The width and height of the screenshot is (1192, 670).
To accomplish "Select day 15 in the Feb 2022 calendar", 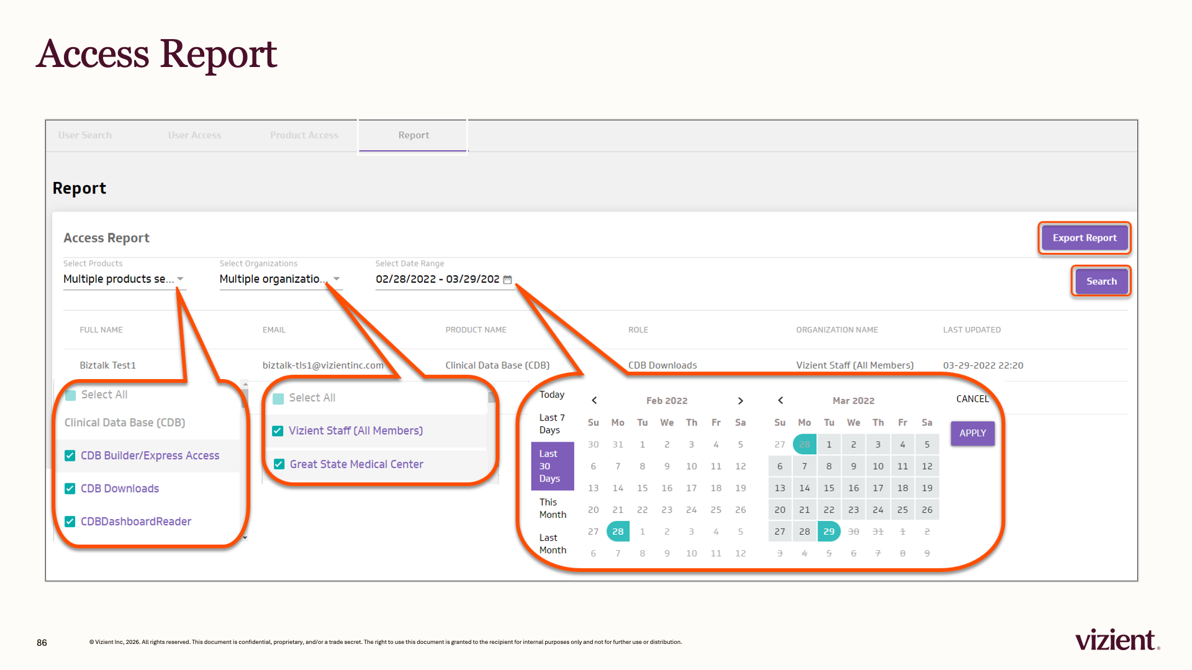I will point(642,488).
